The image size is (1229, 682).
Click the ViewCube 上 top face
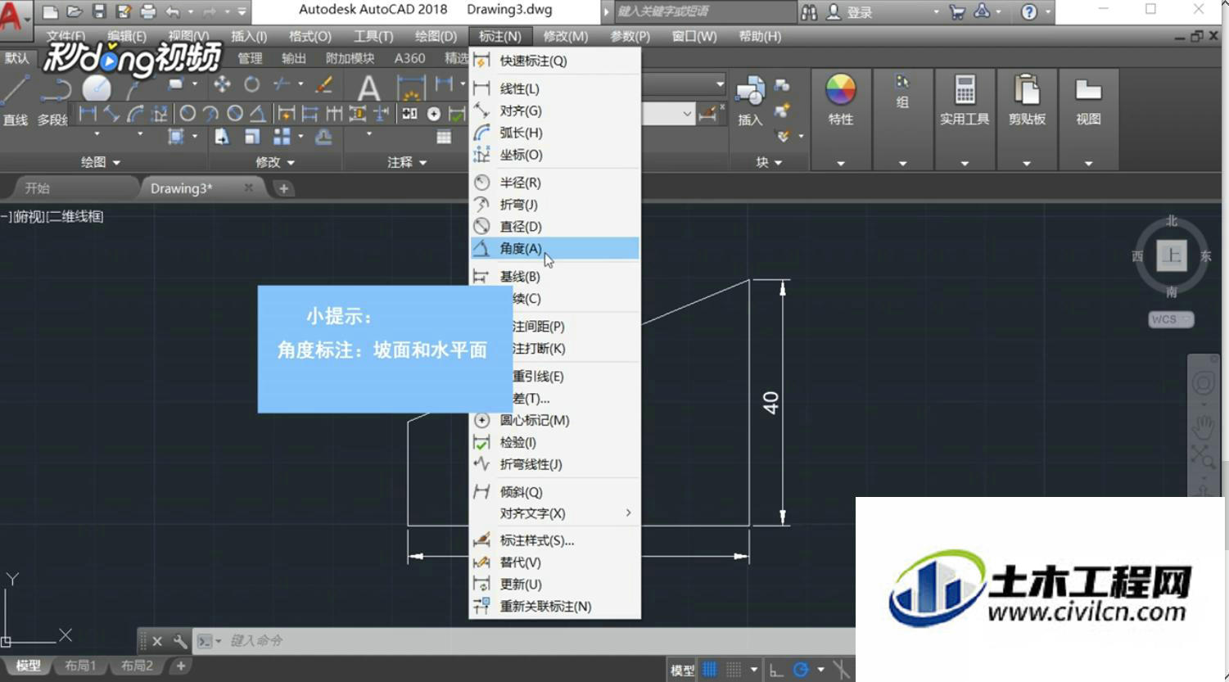click(x=1172, y=255)
